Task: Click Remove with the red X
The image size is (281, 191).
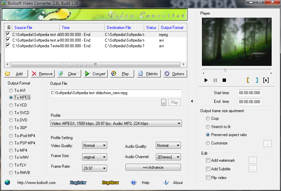Action: tap(42, 74)
